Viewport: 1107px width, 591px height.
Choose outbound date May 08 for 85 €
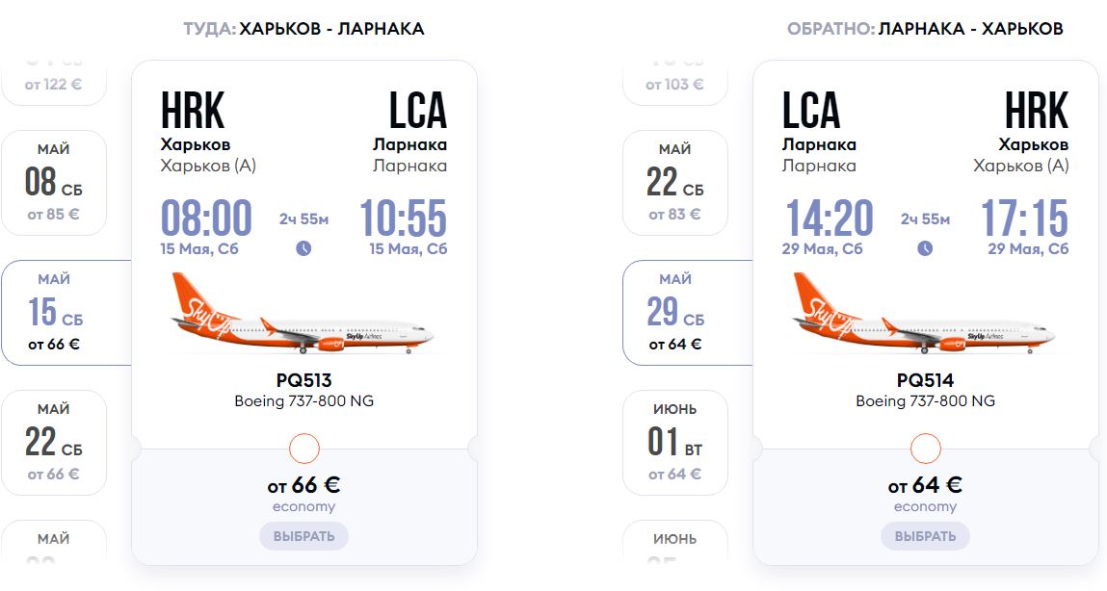(x=54, y=183)
